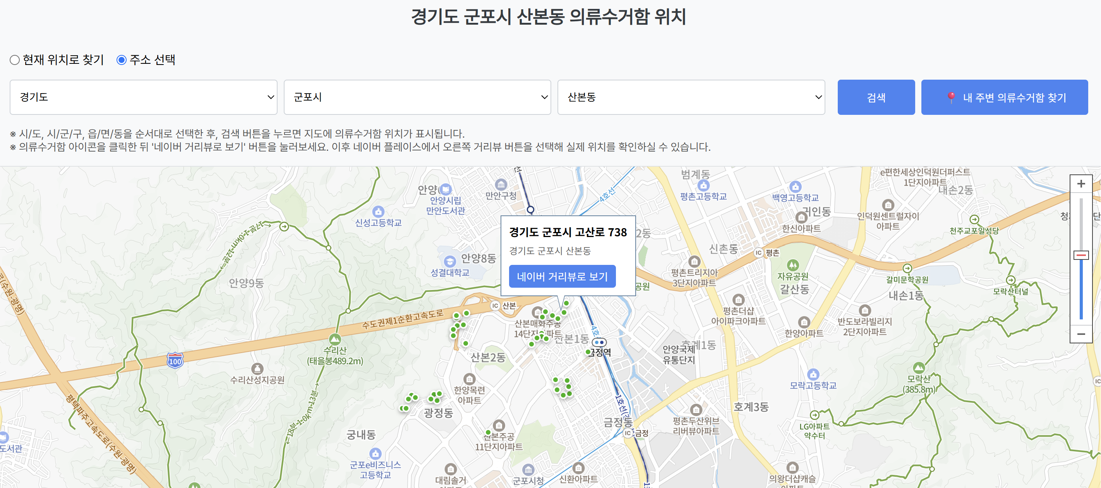
Task: Click the '산본2동' map label
Action: click(x=488, y=357)
